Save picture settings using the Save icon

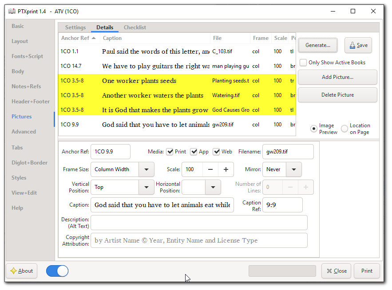coord(358,45)
